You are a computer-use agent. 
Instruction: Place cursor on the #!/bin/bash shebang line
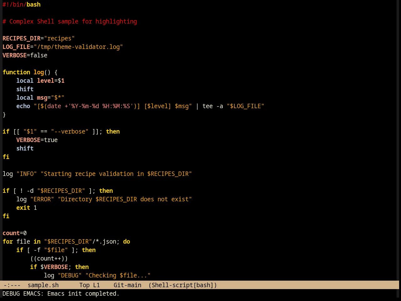coord(22,4)
